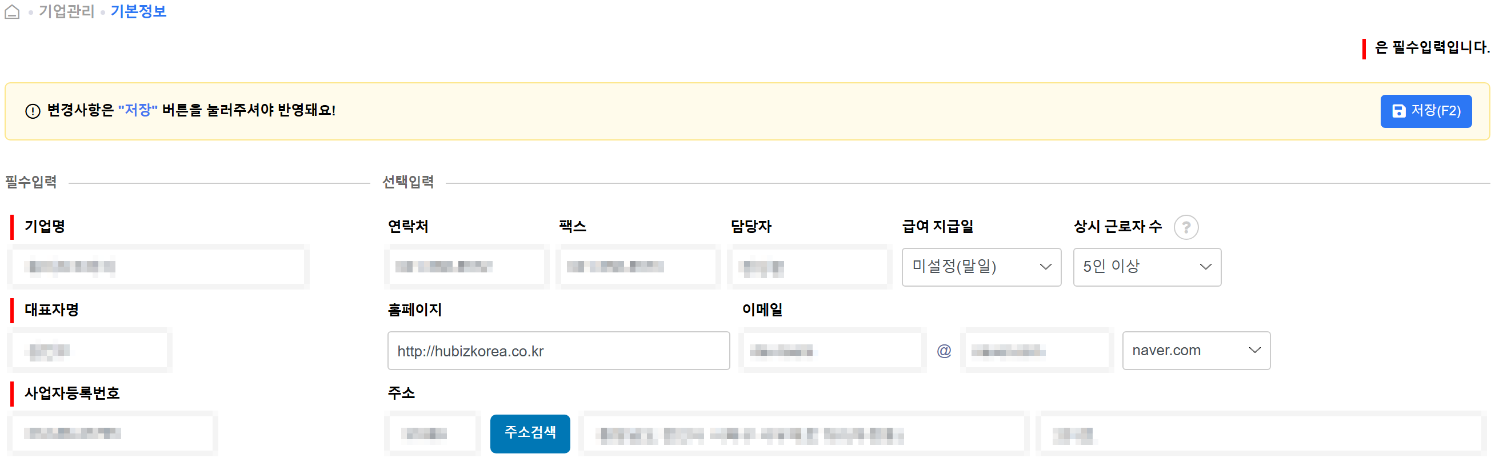Screen dimensions: 1495x458
Task: Click the 기업명 input field
Action: coord(158,267)
